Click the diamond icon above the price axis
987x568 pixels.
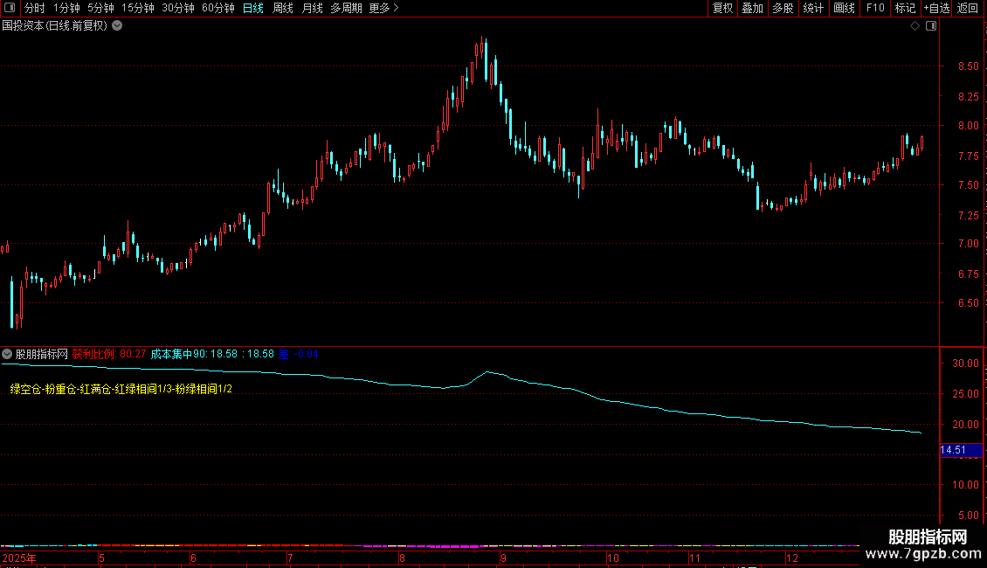tap(915, 26)
